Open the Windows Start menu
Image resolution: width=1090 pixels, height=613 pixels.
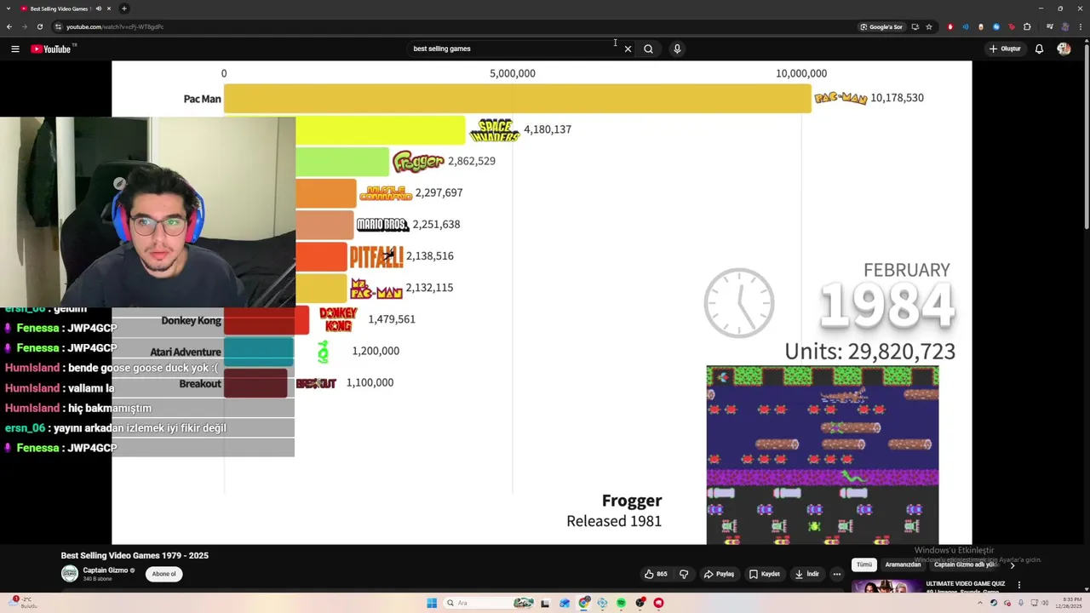(x=432, y=603)
